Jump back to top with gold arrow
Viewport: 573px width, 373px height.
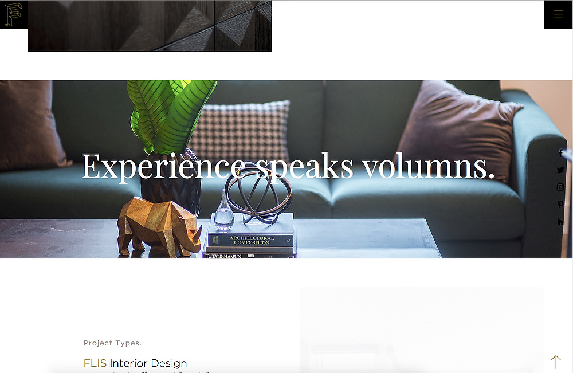556,362
